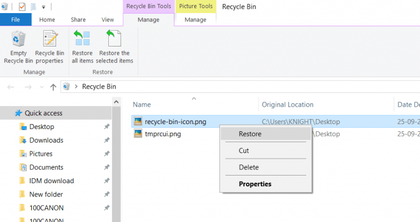Go forward with the Forward arrow
420x222 pixels.
click(28, 87)
